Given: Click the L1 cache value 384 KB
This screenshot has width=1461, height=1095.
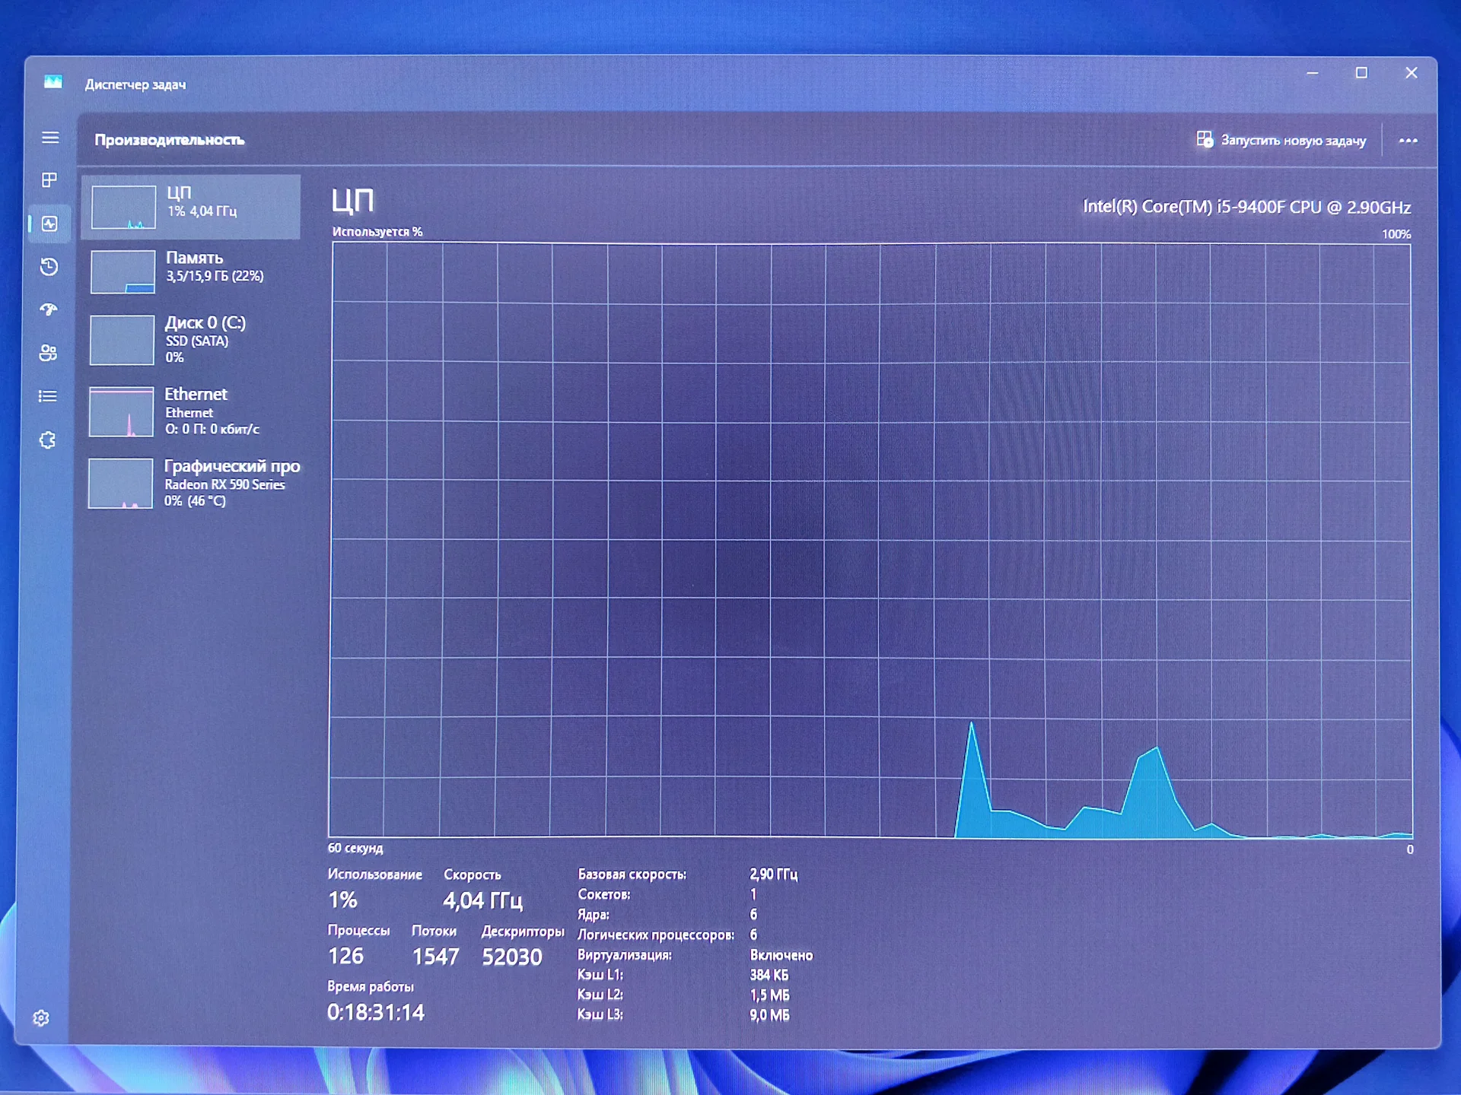Looking at the screenshot, I should click(769, 975).
